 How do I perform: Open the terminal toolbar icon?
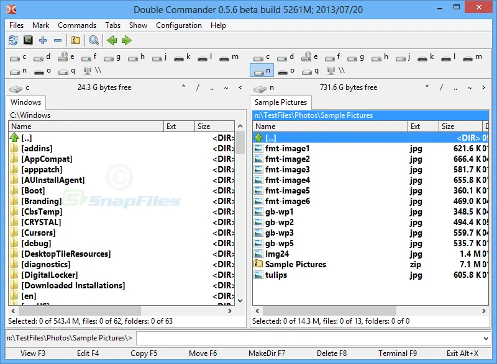click(x=28, y=40)
